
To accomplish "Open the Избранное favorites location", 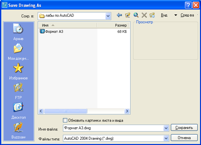I will point(18,72).
